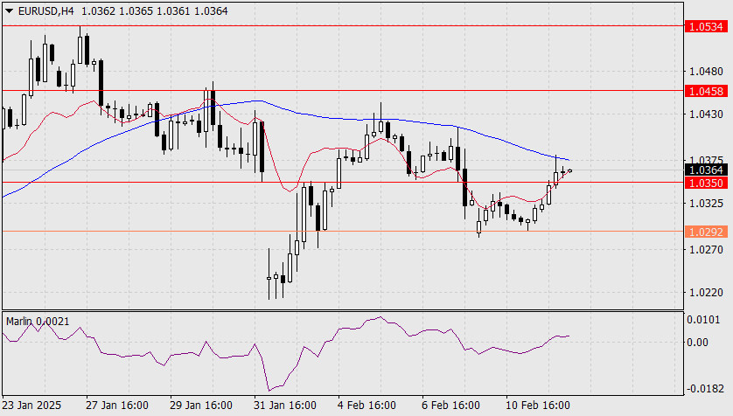Select the 27 Jan 16:00 time label
Screen dimensions: 733x416
point(117,405)
